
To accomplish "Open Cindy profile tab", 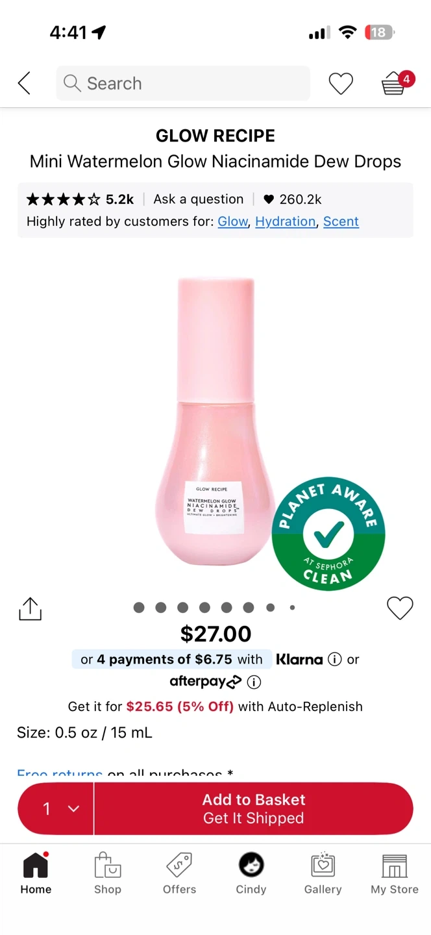I will coord(251,874).
